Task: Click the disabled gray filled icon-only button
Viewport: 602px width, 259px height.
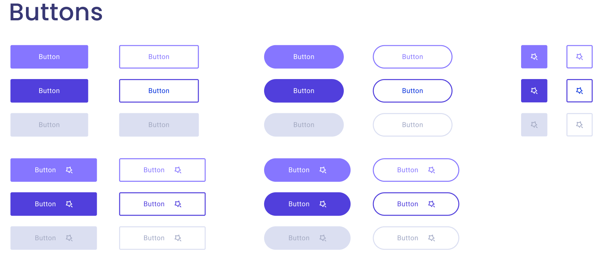Action: click(x=534, y=125)
